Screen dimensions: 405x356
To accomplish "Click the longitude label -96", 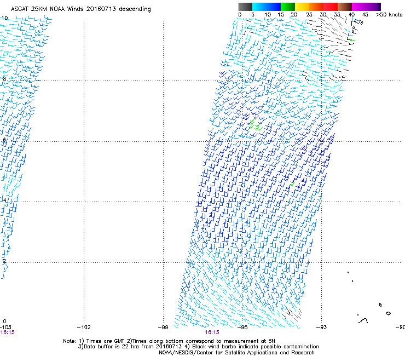I will click(x=242, y=327).
